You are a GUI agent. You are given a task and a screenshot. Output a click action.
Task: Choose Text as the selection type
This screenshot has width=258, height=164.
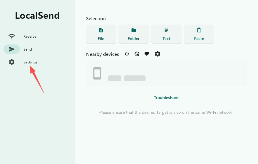166,34
